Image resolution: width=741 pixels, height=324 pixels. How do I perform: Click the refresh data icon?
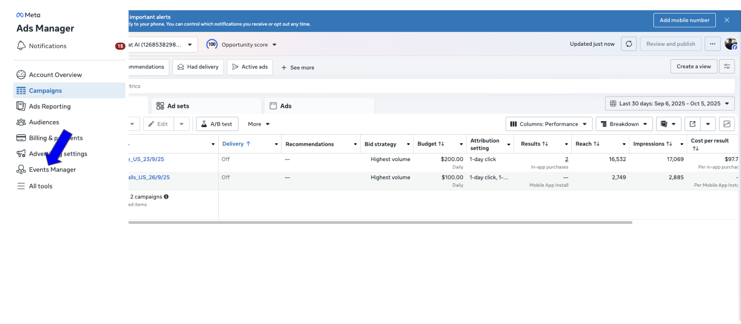(629, 44)
